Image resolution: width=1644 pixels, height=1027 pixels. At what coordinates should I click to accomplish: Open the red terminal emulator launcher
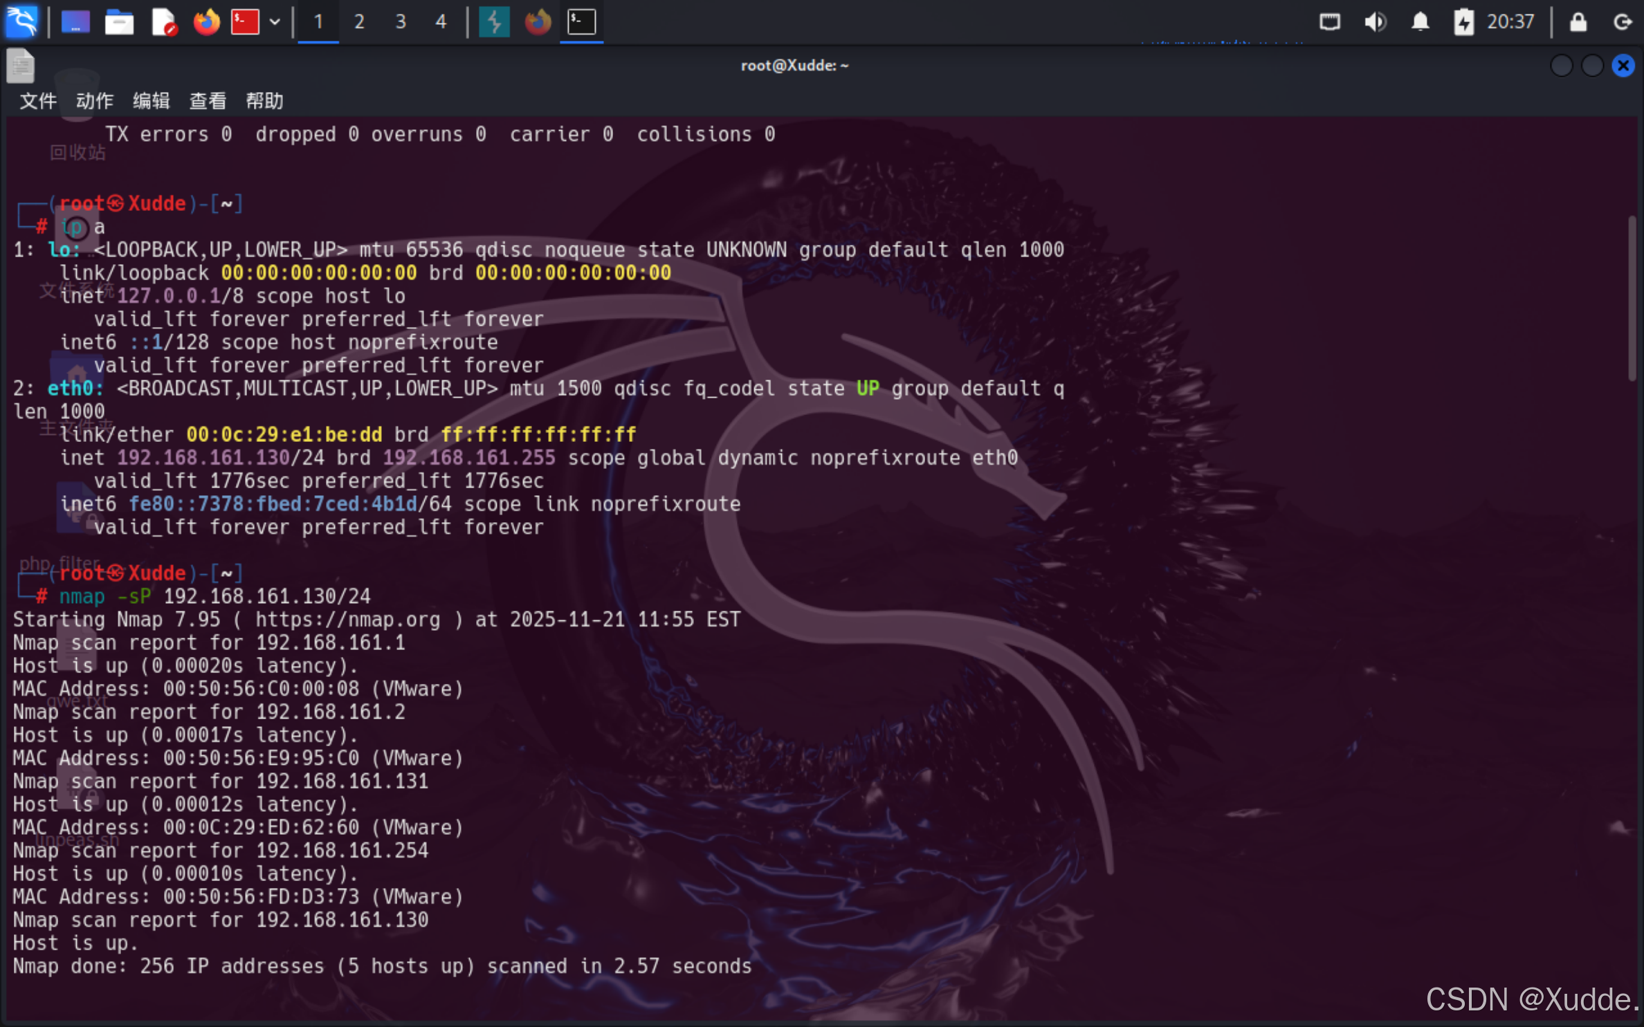[245, 22]
